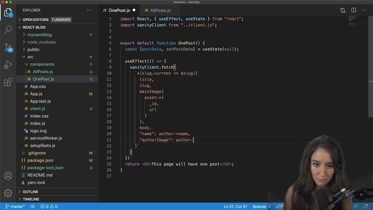This screenshot has width=373, height=210.
Task: Open yarn.lock file
Action: tap(57, 183)
